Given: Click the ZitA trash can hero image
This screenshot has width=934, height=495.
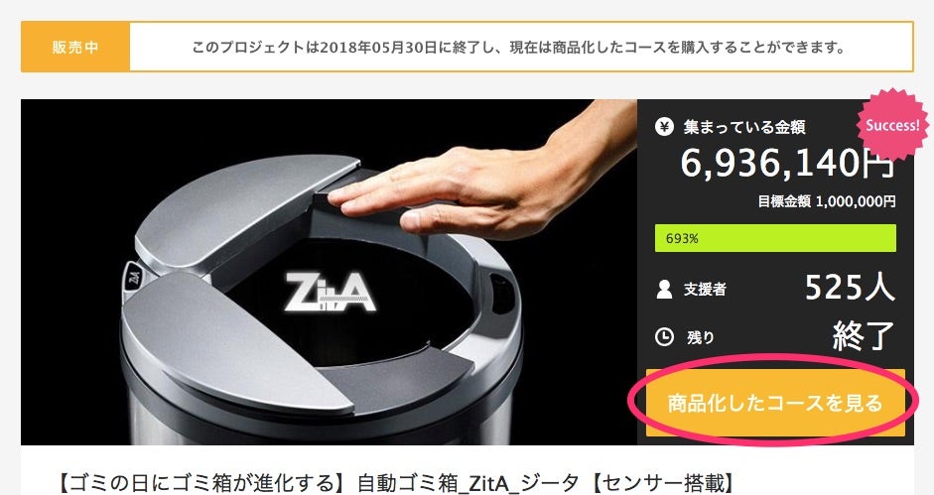Looking at the screenshot, I should click(x=329, y=272).
